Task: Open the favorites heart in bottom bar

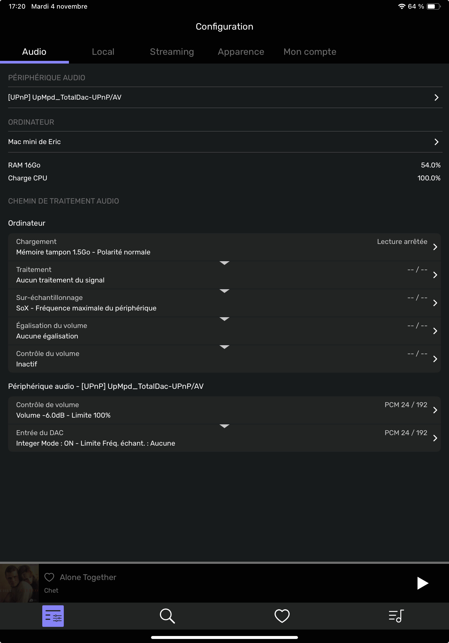Action: tap(282, 616)
